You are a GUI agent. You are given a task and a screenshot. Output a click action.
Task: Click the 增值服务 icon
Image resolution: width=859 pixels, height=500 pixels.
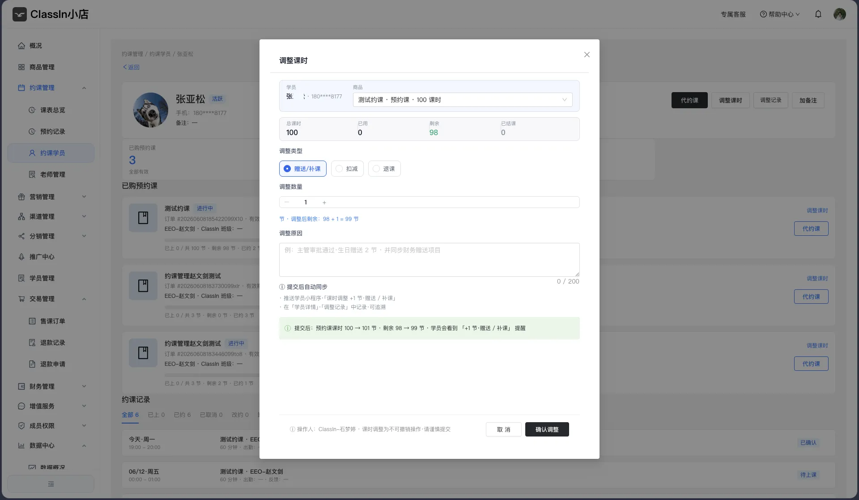(21, 406)
